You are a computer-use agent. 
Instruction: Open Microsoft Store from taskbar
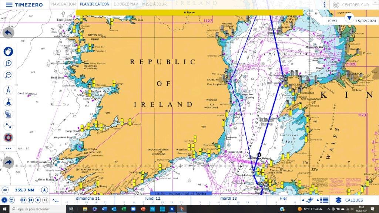[152, 209]
